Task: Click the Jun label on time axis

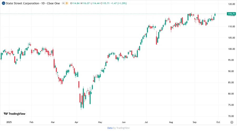Action: coord(124,122)
